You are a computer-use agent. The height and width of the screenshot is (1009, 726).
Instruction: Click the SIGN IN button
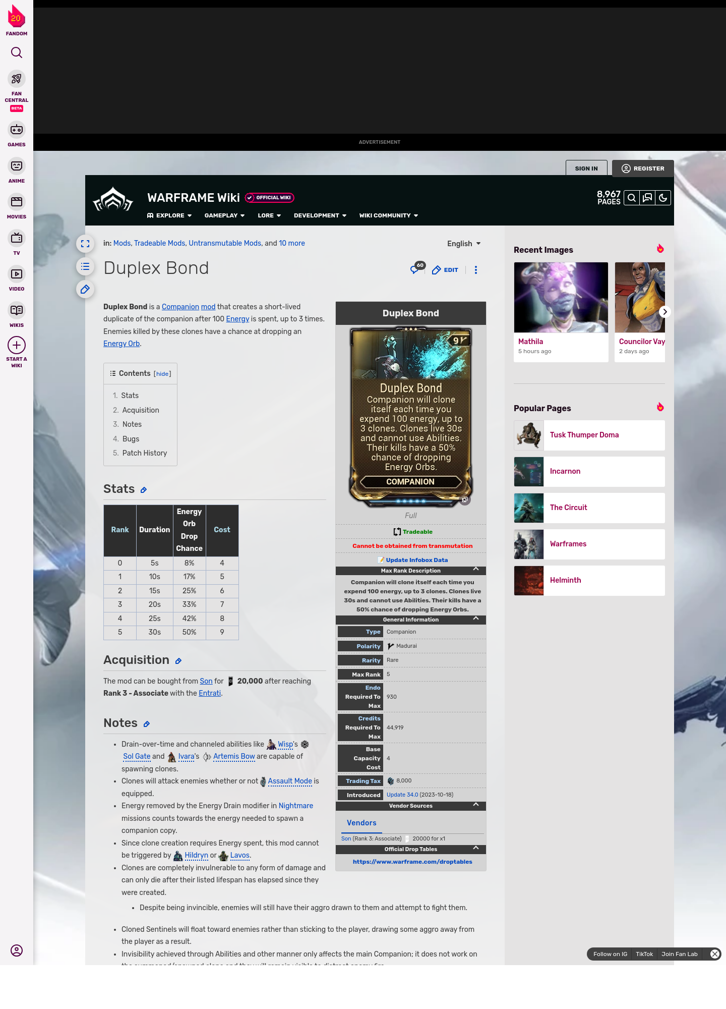point(586,169)
